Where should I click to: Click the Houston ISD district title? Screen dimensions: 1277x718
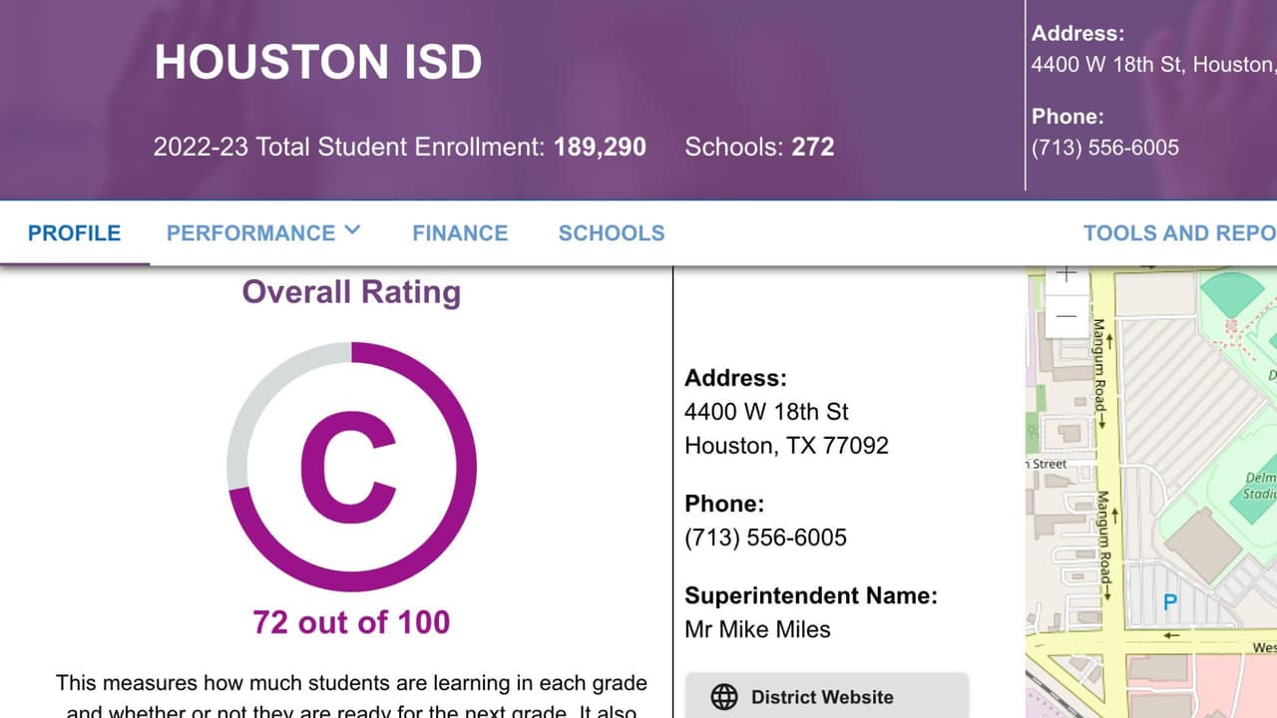point(317,63)
